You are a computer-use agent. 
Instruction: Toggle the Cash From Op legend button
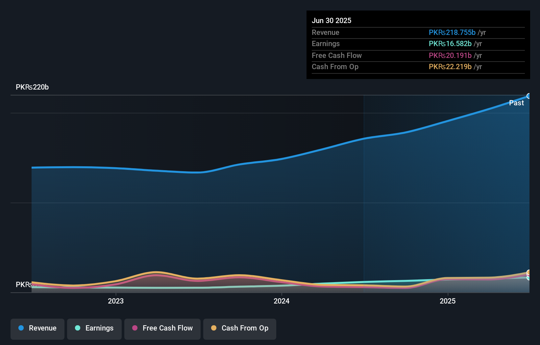tap(240, 329)
